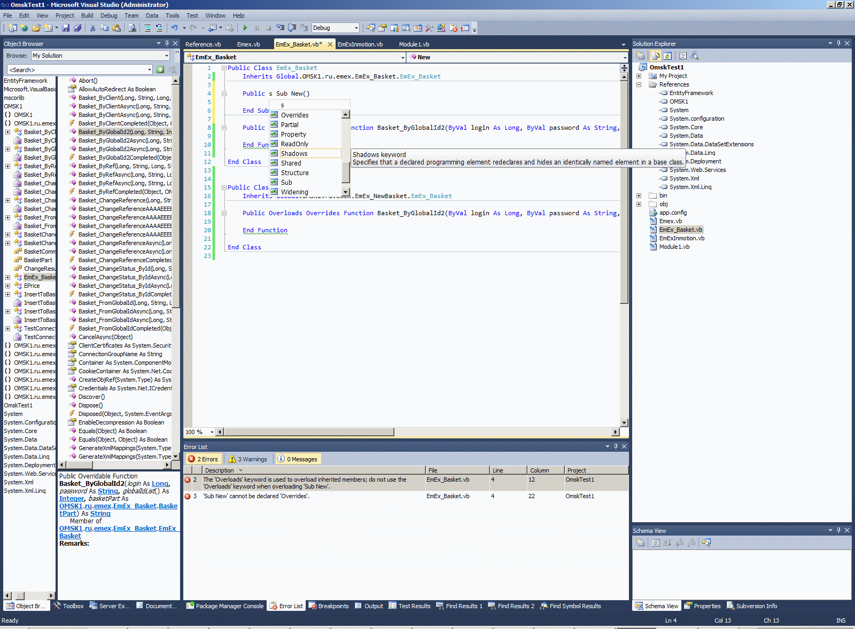Switch to the Module1.vb editor tab
The width and height of the screenshot is (855, 629).
click(414, 44)
